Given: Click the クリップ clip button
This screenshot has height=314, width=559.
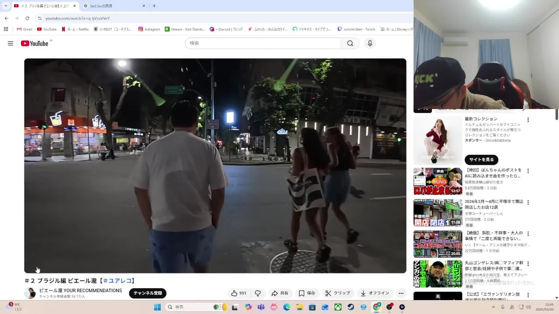Looking at the screenshot, I should pyautogui.click(x=338, y=293).
